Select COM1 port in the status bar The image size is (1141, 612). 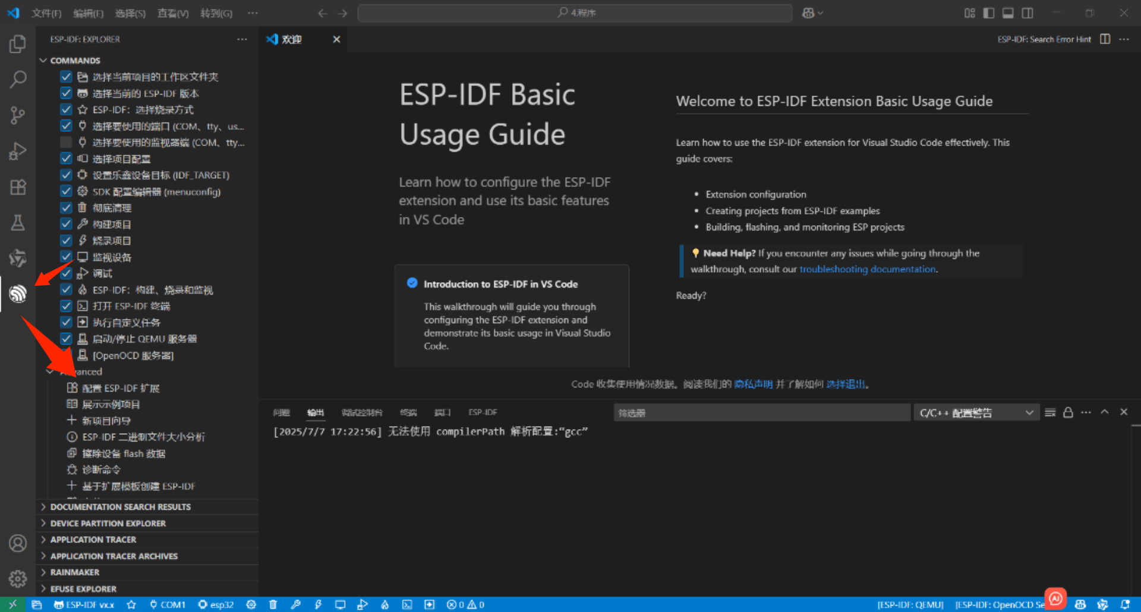tap(168, 604)
